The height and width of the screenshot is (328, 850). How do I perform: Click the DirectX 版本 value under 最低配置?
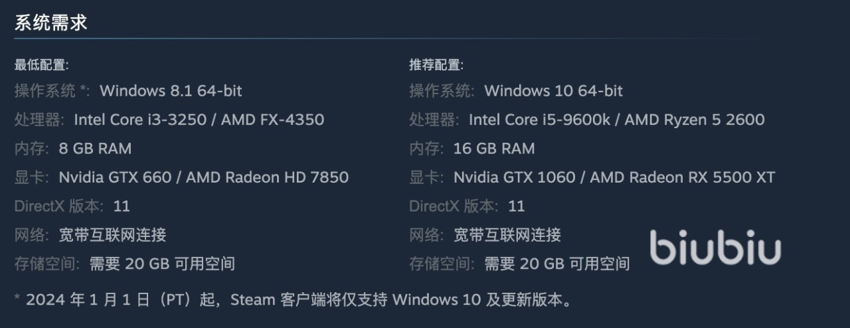pyautogui.click(x=122, y=206)
